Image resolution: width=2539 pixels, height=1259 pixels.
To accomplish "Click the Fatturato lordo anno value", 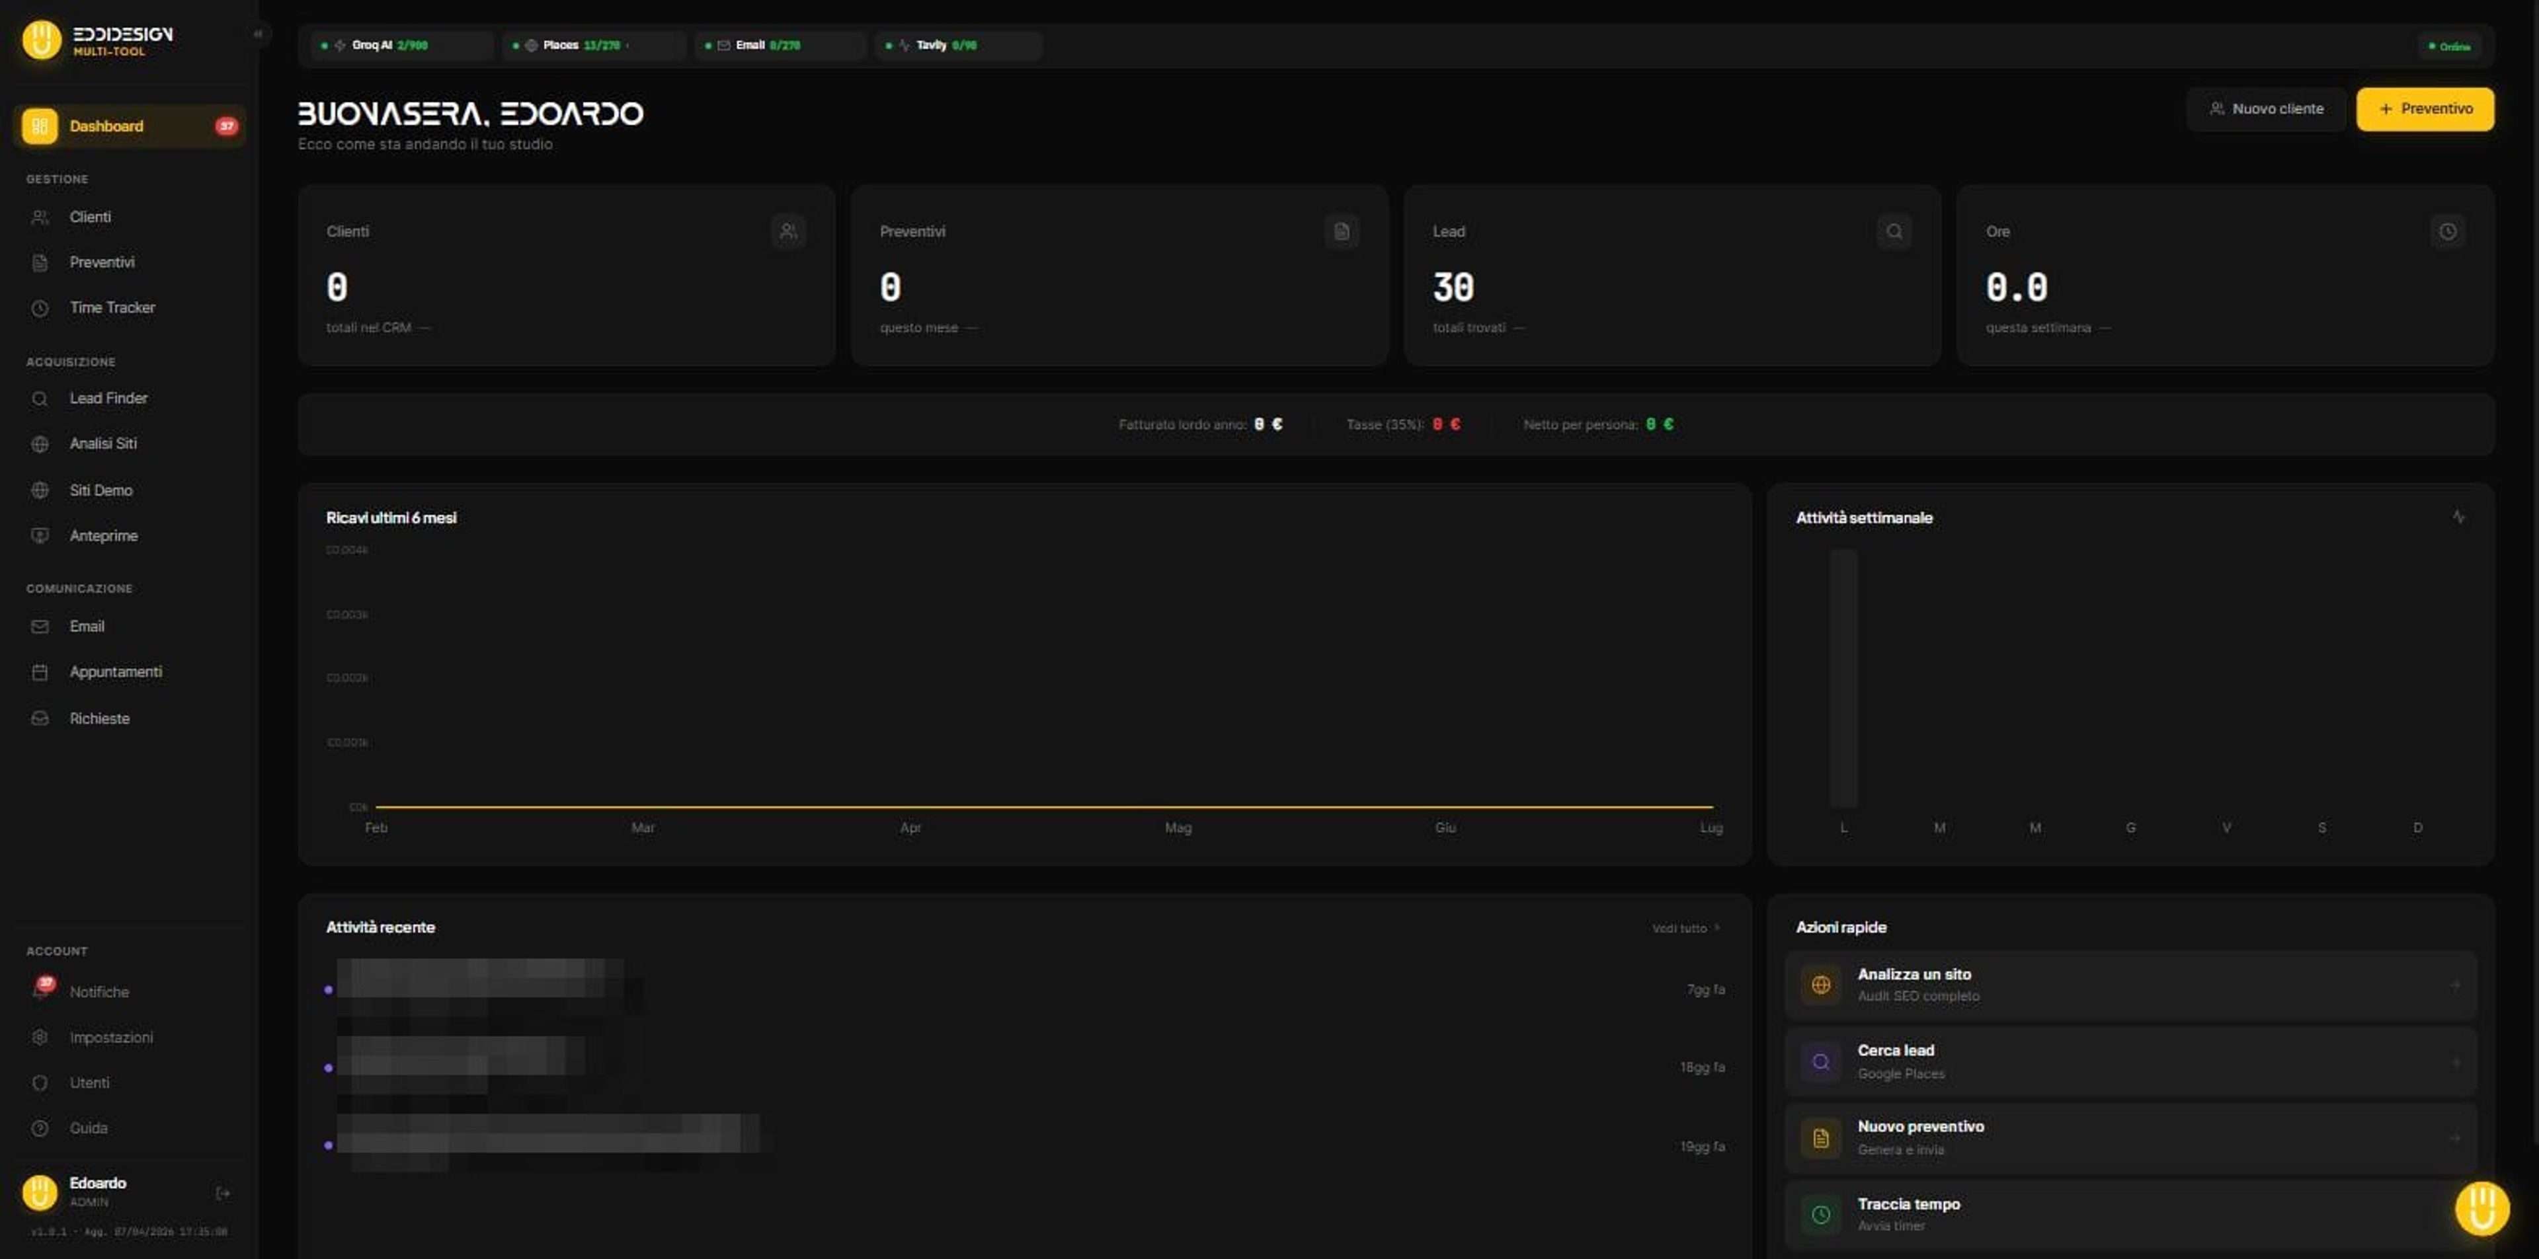I will tap(1268, 424).
